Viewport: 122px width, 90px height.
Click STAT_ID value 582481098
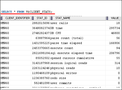(42, 83)
